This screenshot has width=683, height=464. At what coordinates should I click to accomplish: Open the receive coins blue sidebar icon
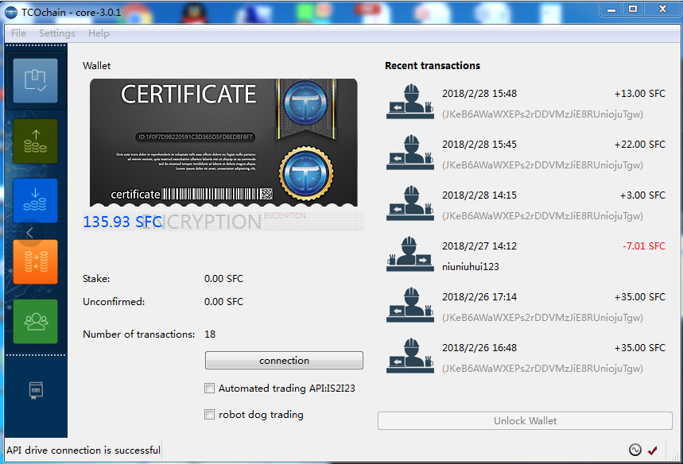click(x=35, y=201)
